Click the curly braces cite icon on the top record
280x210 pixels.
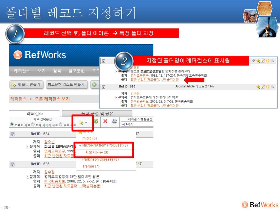(267, 61)
